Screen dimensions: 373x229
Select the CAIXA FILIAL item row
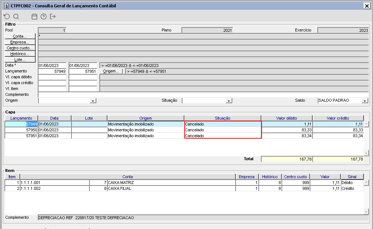[184, 188]
